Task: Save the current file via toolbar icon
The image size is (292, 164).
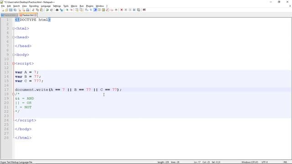Action: (x=10, y=10)
